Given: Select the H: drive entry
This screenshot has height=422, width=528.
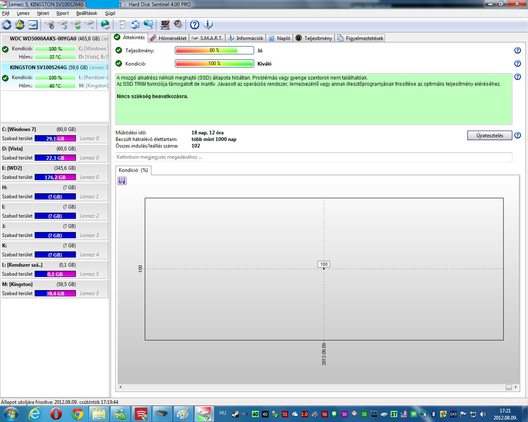Looking at the screenshot, I should click(x=54, y=192).
